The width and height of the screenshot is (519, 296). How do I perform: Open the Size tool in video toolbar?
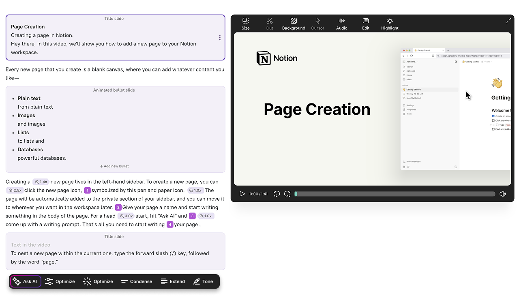(245, 24)
